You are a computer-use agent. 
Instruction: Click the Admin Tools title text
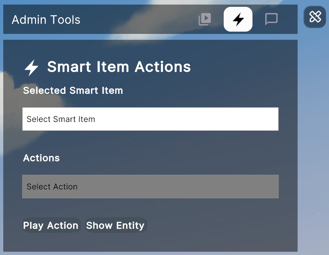point(46,20)
